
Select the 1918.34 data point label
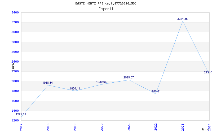tap(48, 83)
